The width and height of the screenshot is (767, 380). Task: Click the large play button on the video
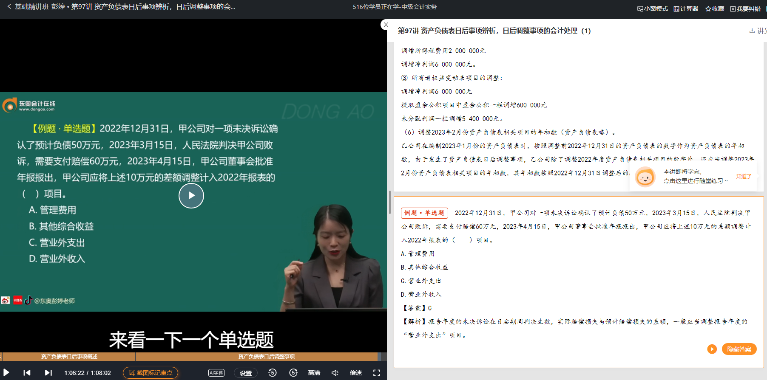point(191,196)
